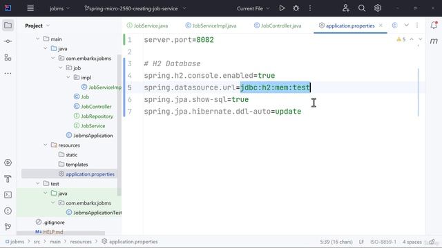The width and height of the screenshot is (442, 248).
Task: Open the Terminal tool window
Action: pyautogui.click(x=8, y=195)
